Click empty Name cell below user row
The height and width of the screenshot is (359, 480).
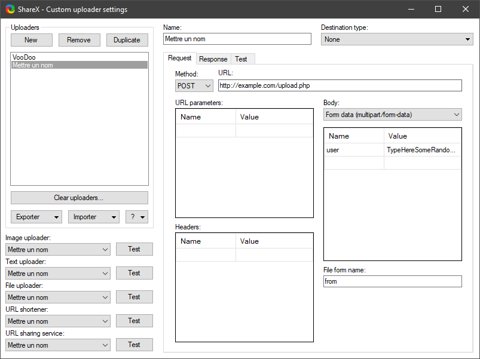click(354, 162)
